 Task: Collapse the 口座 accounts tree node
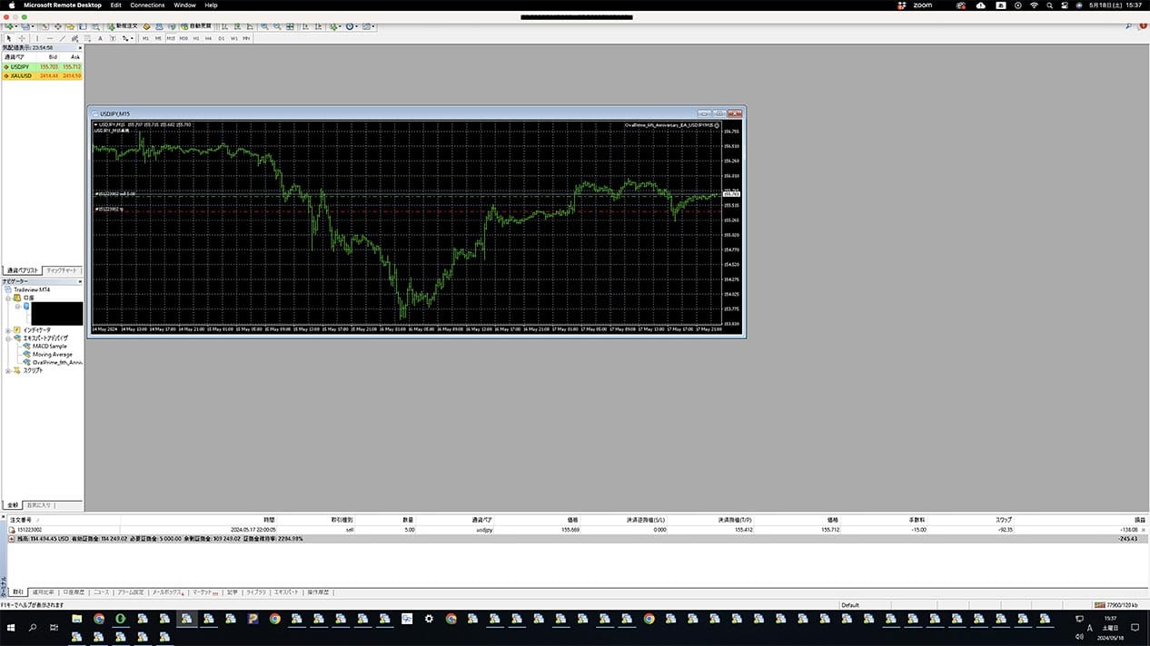pos(7,298)
